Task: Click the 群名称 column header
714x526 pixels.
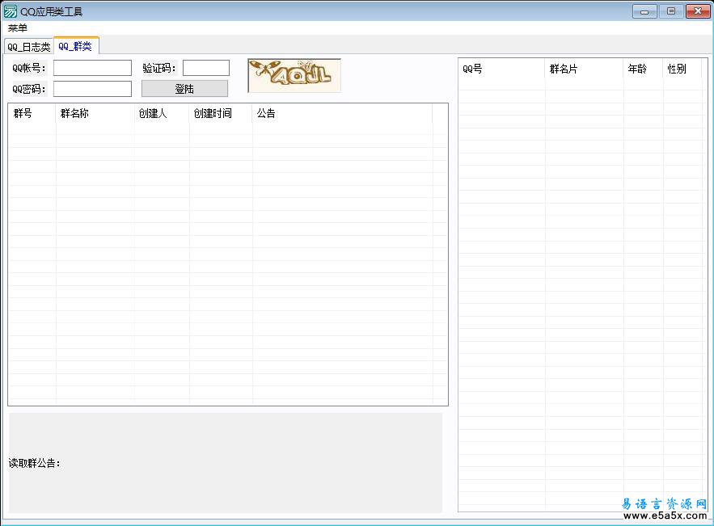Action: click(x=95, y=113)
